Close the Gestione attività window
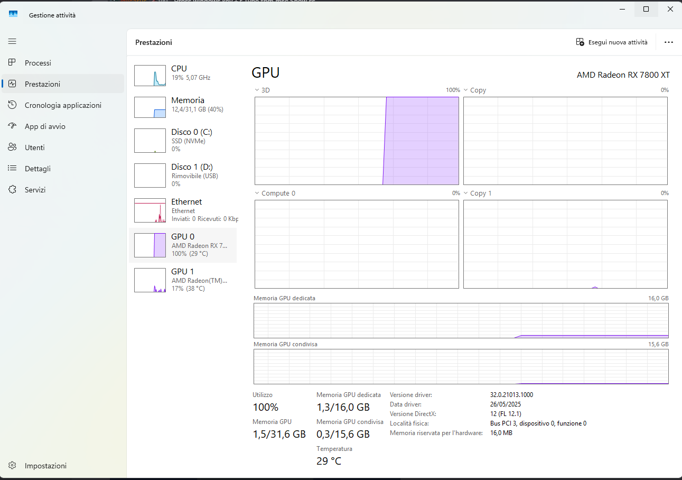This screenshot has width=682, height=480. (670, 9)
